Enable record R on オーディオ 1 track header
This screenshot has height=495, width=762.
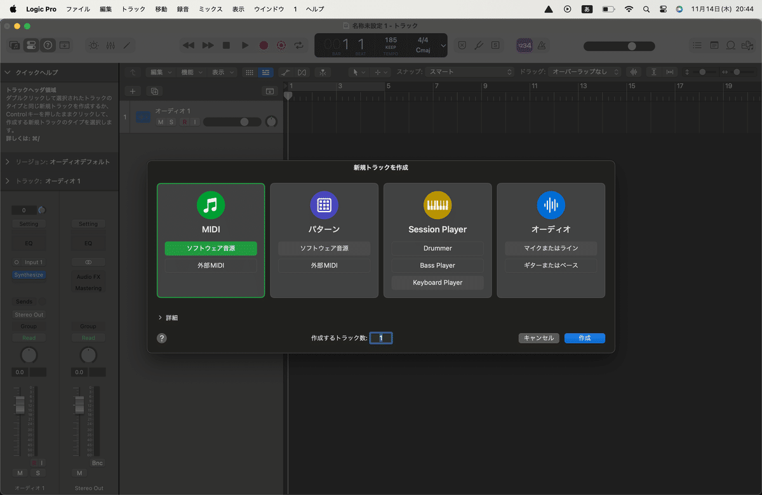[x=184, y=122]
